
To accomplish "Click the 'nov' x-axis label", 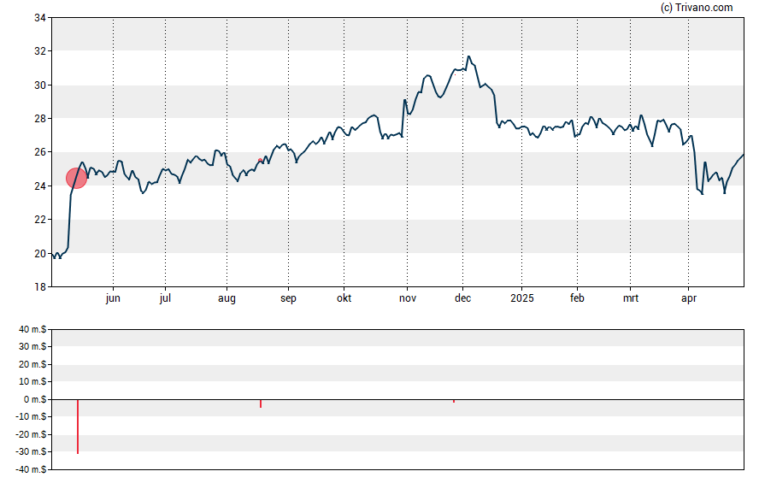I will pyautogui.click(x=408, y=298).
